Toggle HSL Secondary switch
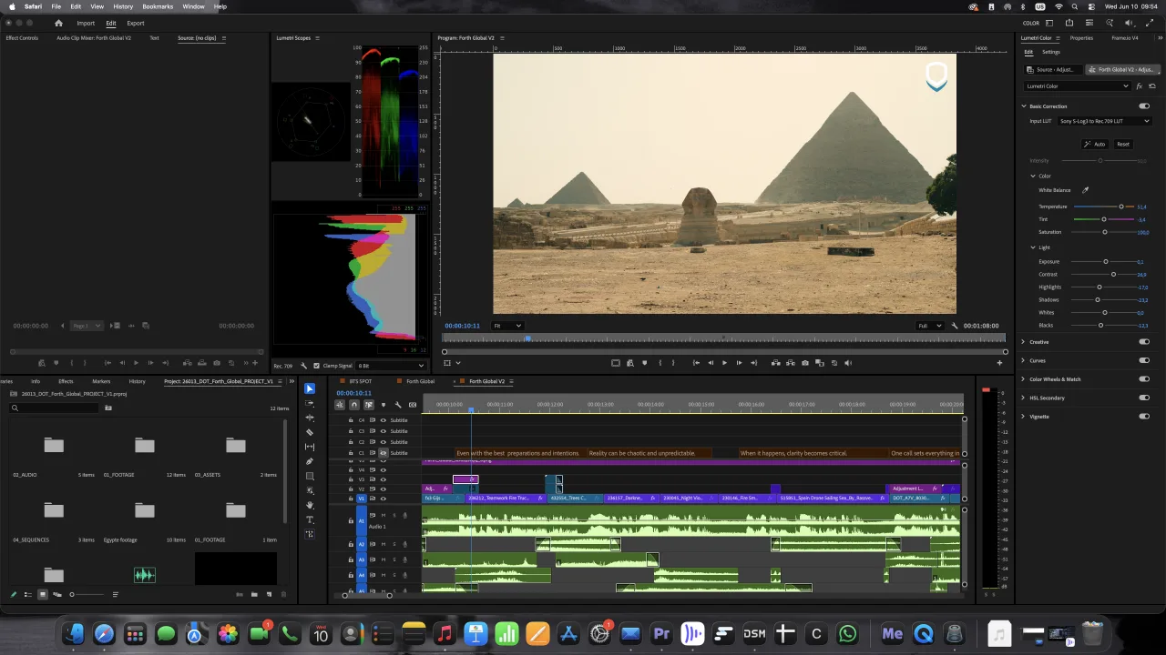Image resolution: width=1166 pixels, height=655 pixels. tap(1144, 398)
